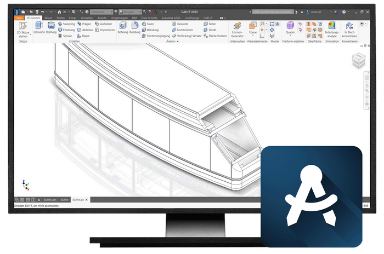Switch to the Buffet.iam document tab
384x254 pixels.
click(x=50, y=200)
